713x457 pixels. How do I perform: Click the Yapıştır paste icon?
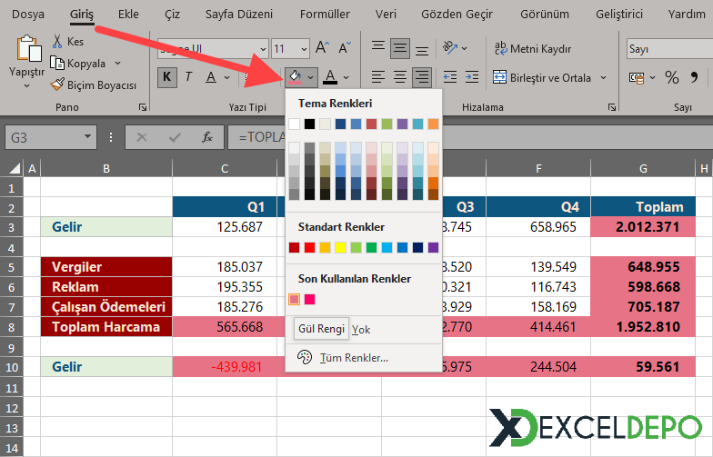[x=29, y=49]
